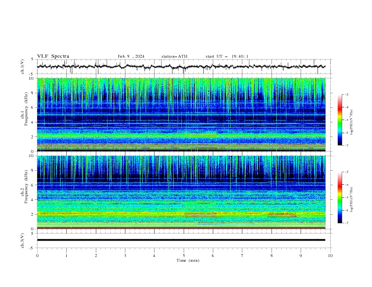Click the 'ch.3(V)' waveform axis label
Screen dimensions: 372x287
(x=22, y=241)
